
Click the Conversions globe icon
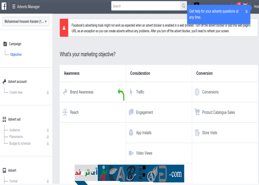(197, 92)
